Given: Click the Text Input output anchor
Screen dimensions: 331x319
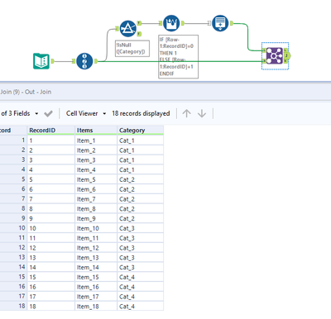Looking at the screenshot, I should [x=52, y=61].
